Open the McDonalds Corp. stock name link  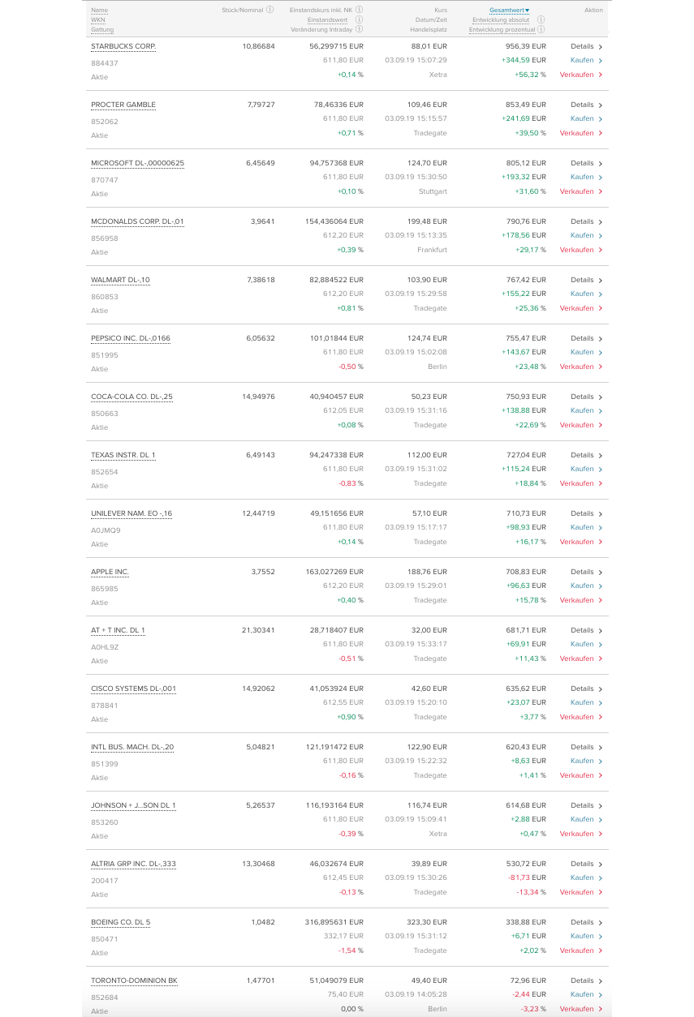[x=137, y=221]
